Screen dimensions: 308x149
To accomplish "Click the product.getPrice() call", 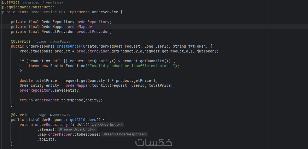I will (x=135, y=80).
